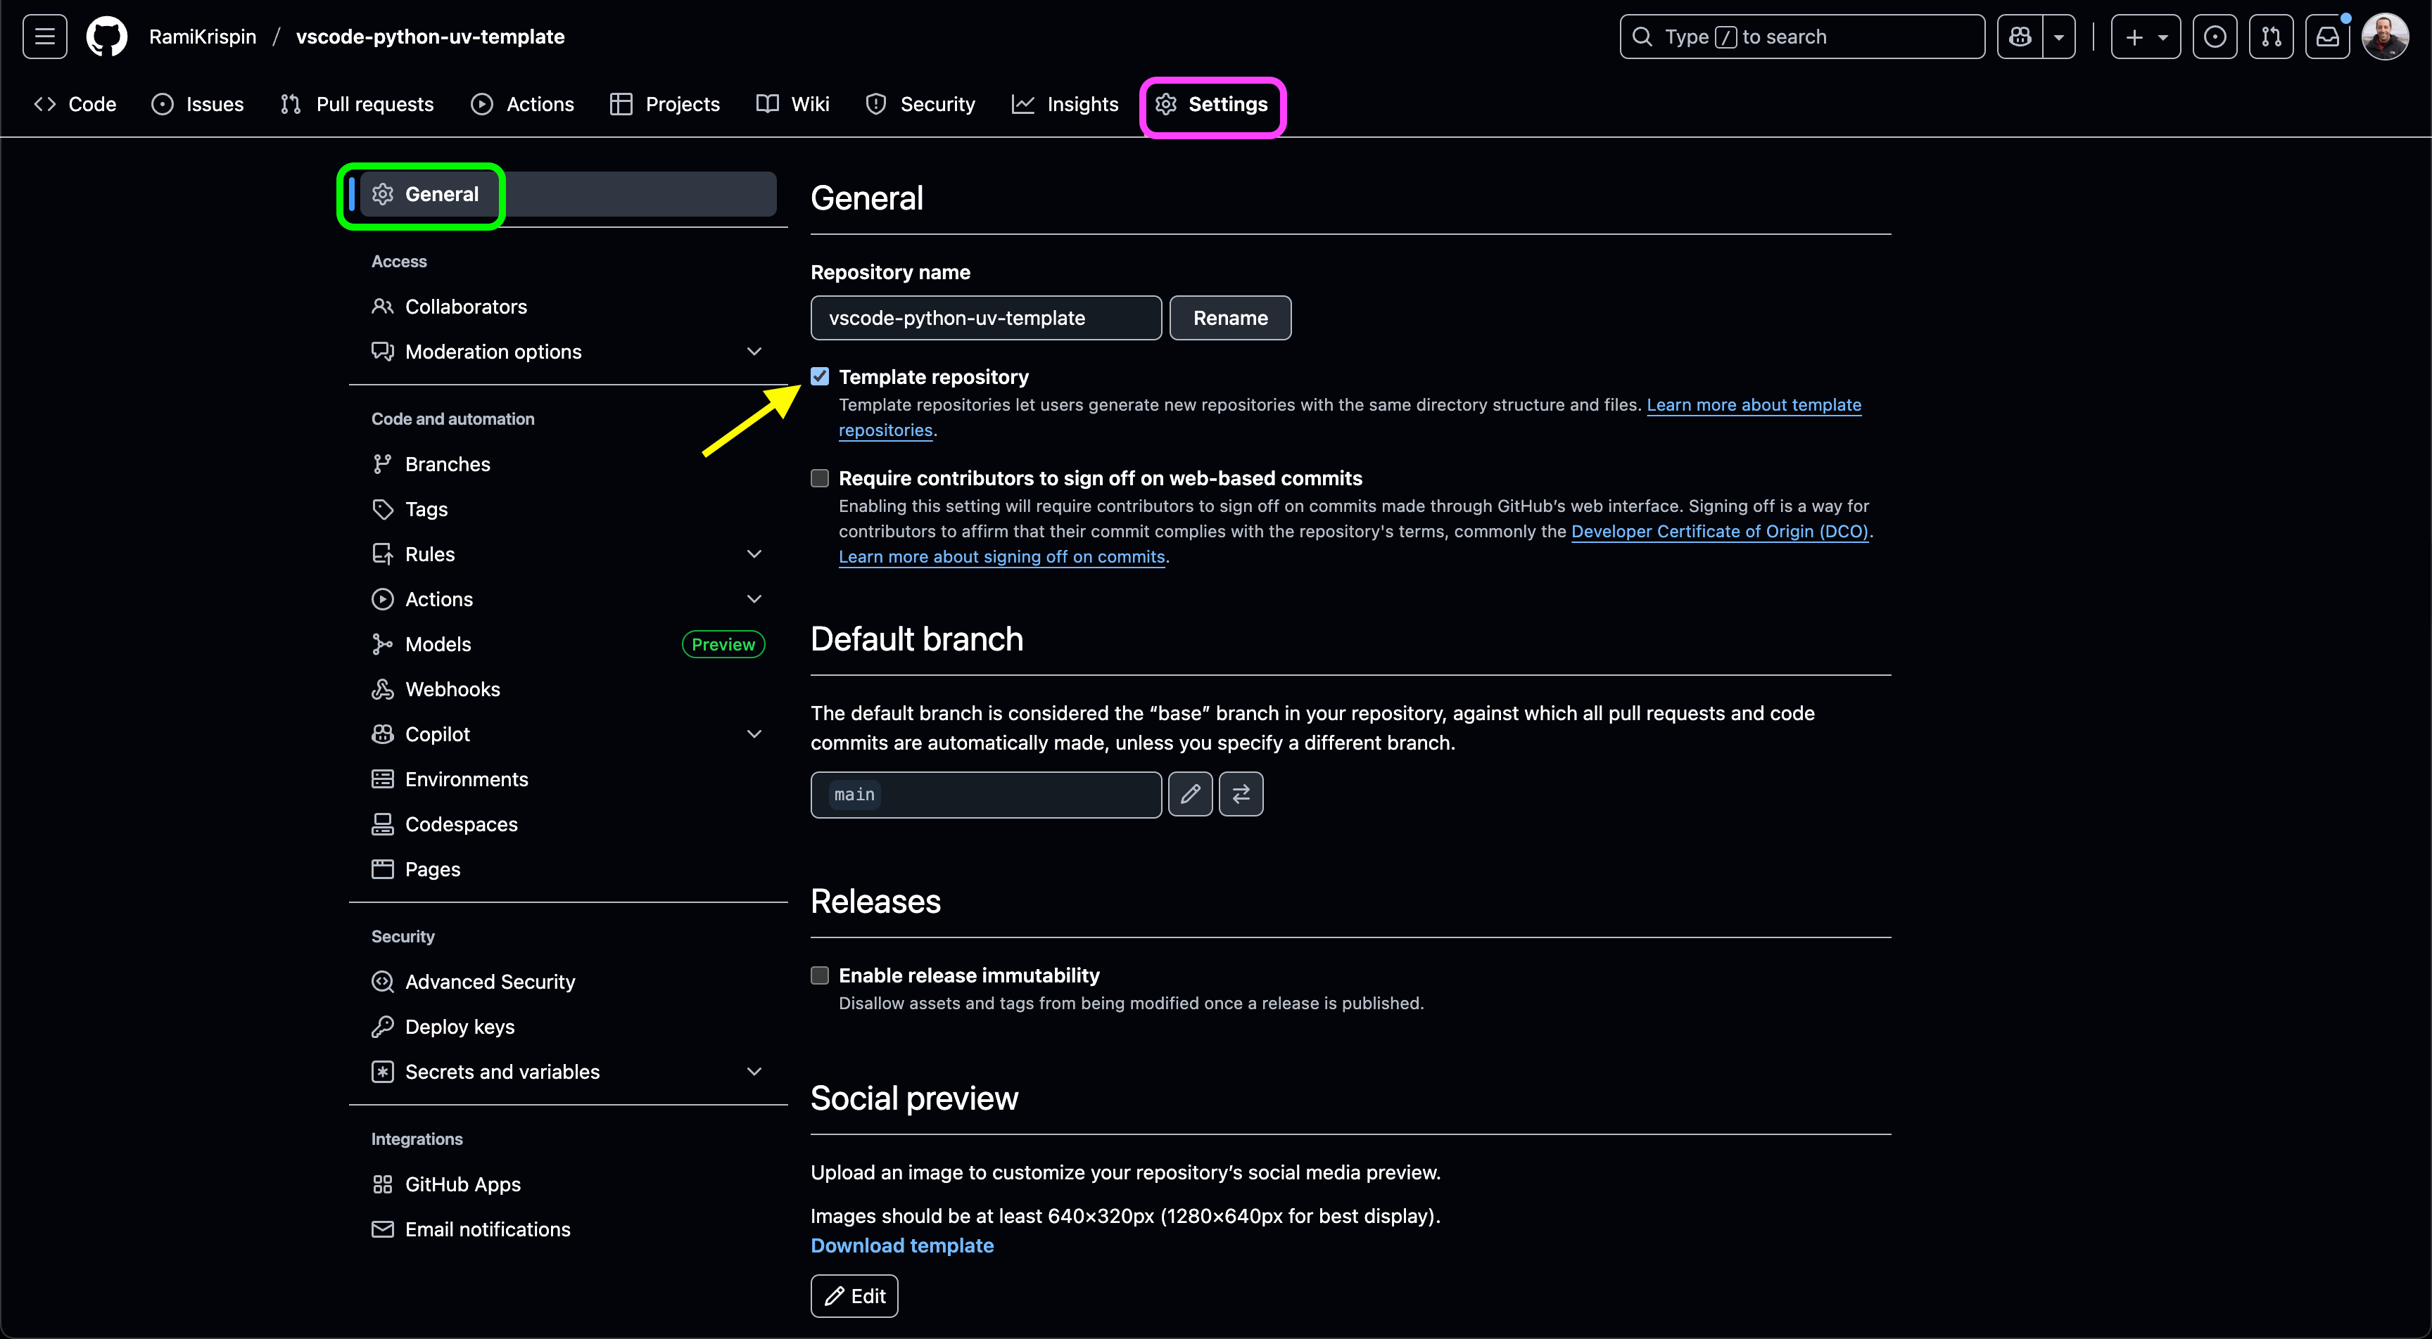This screenshot has width=2432, height=1339.
Task: Check Enable release immutability
Action: click(820, 975)
